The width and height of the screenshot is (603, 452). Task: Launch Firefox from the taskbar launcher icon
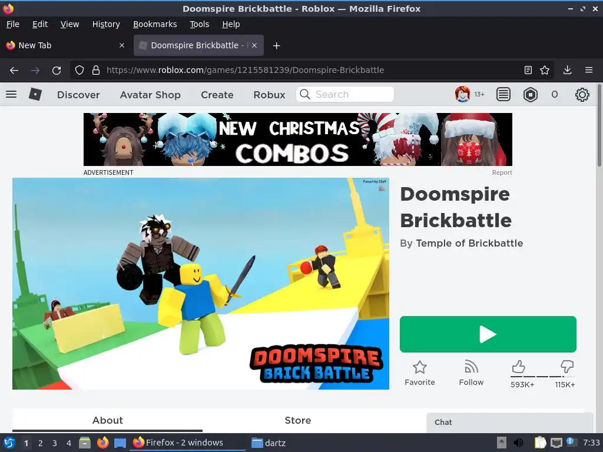102,443
